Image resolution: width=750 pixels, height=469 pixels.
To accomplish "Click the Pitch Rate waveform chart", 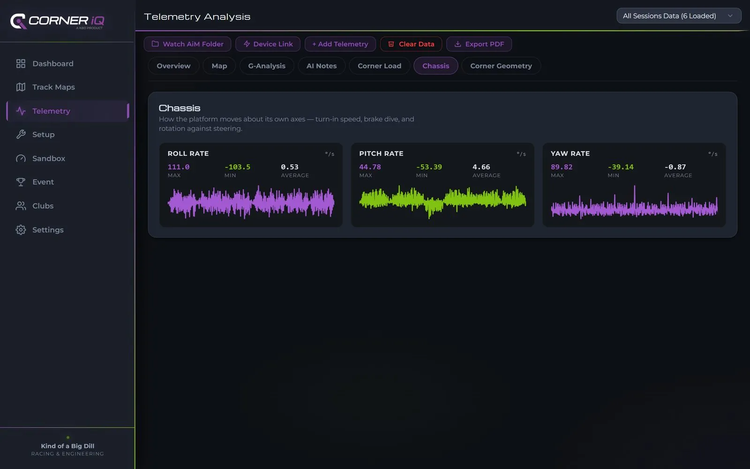I will click(442, 201).
